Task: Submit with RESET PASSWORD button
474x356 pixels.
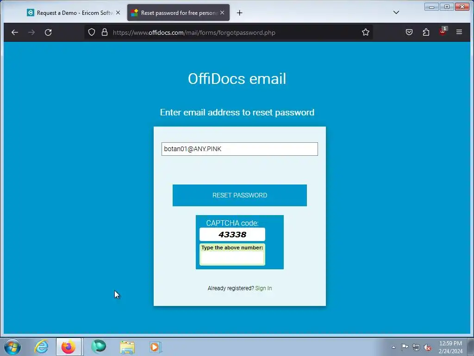Action: click(x=239, y=195)
